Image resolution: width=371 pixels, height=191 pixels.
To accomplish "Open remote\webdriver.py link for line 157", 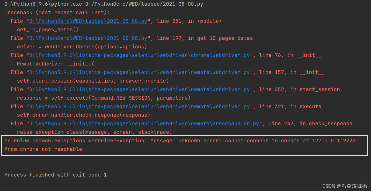I will pyautogui.click(x=140, y=72).
